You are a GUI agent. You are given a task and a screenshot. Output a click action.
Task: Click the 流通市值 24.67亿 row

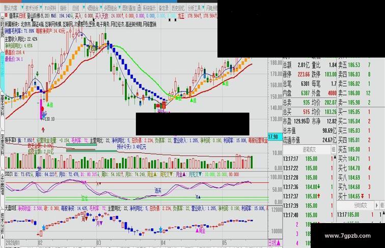(310, 140)
